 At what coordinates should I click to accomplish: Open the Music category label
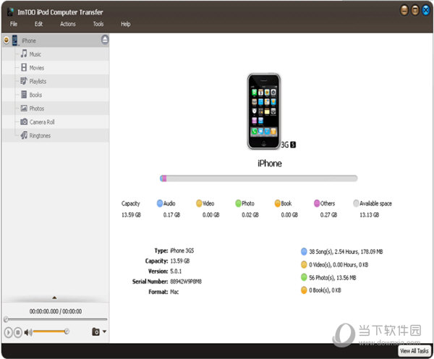click(35, 54)
